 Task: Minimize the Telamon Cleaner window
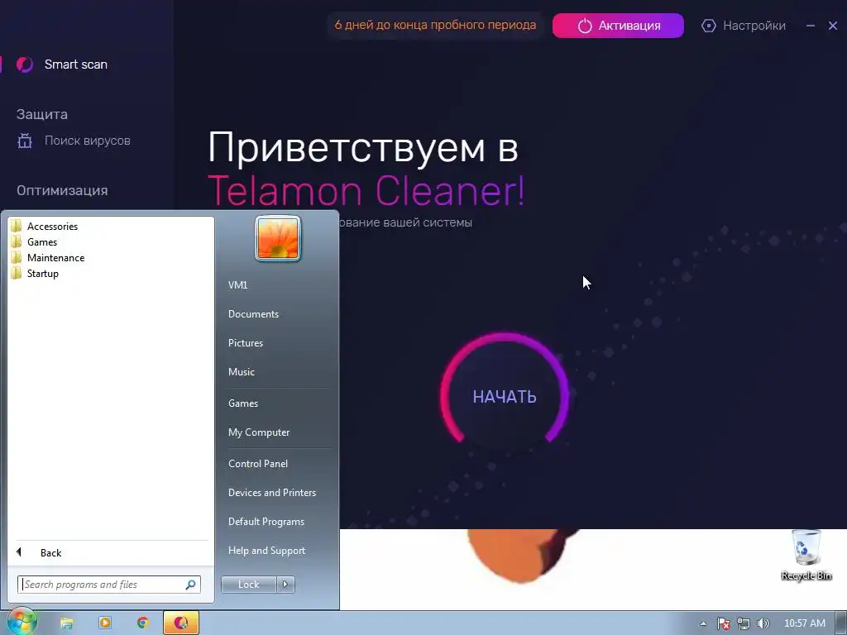coord(811,26)
